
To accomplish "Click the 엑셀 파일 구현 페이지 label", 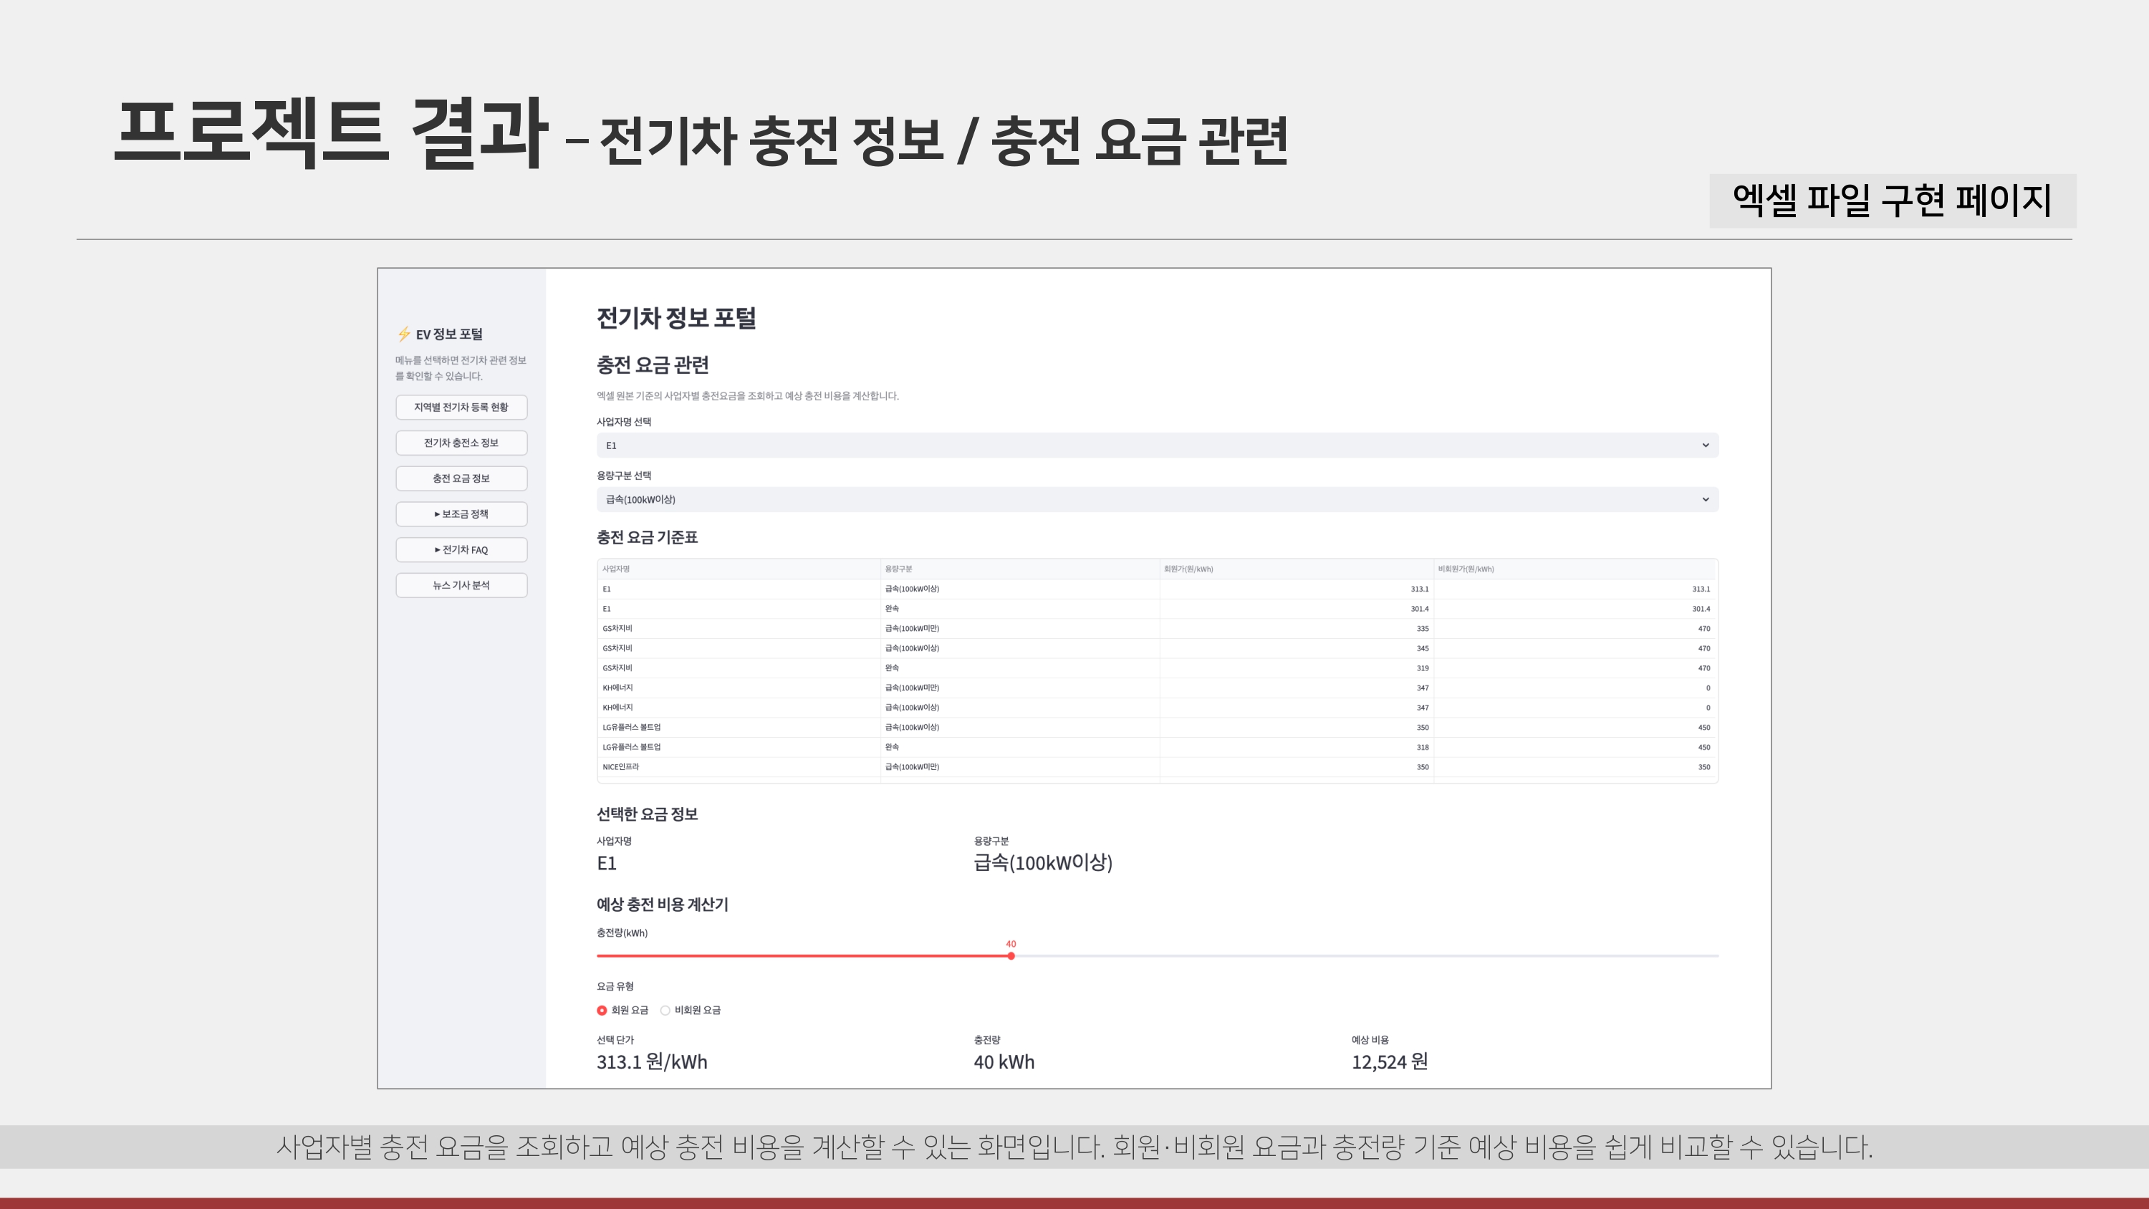I will 1891,201.
